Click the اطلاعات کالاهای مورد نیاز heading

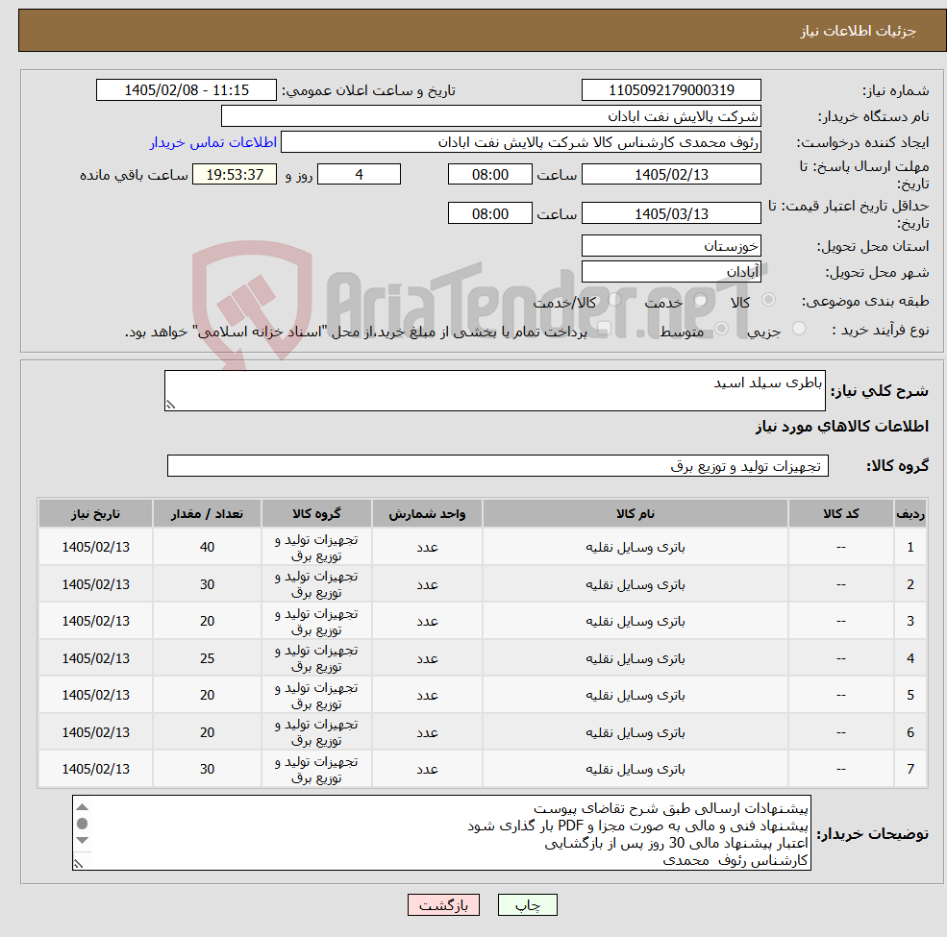841,427
